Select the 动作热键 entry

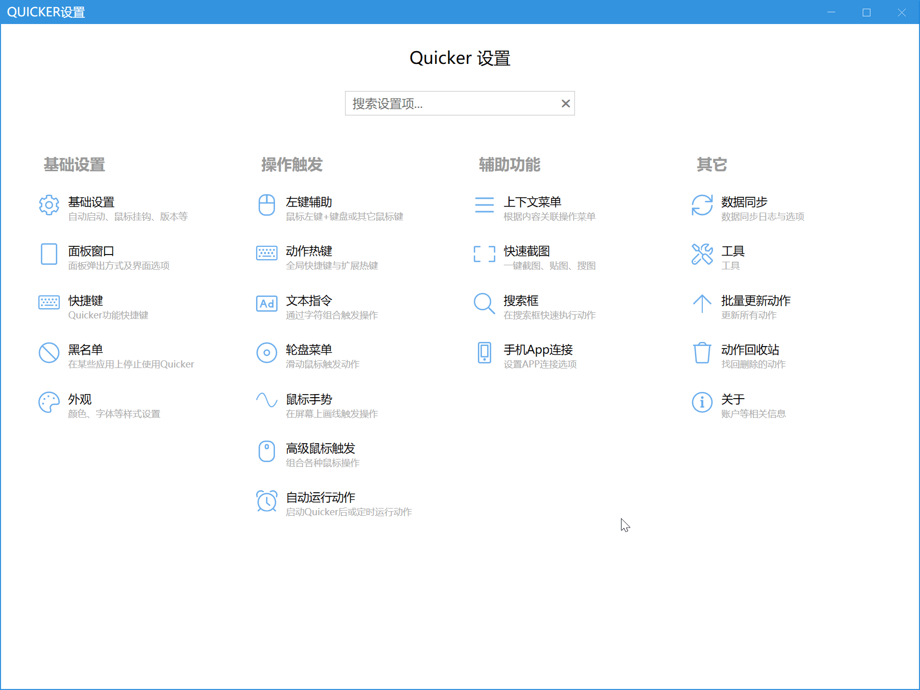point(317,257)
